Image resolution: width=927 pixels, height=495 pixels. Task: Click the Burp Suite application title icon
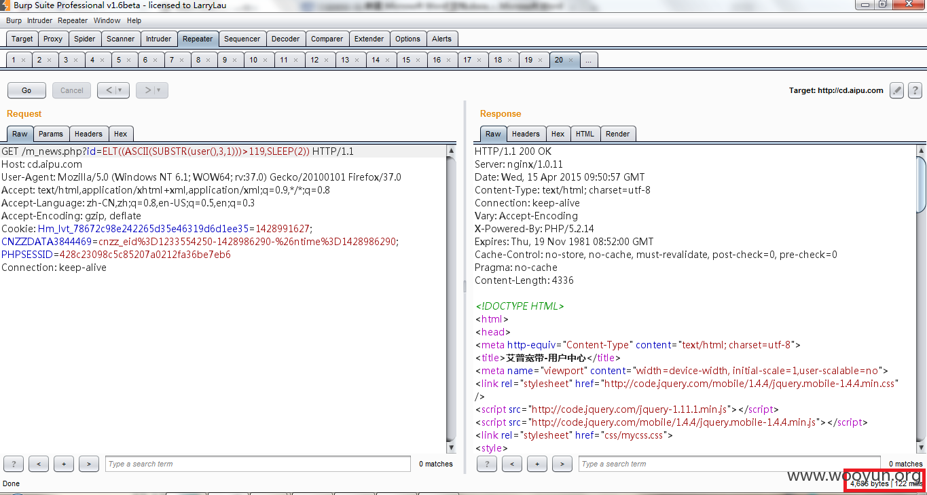pos(5,5)
